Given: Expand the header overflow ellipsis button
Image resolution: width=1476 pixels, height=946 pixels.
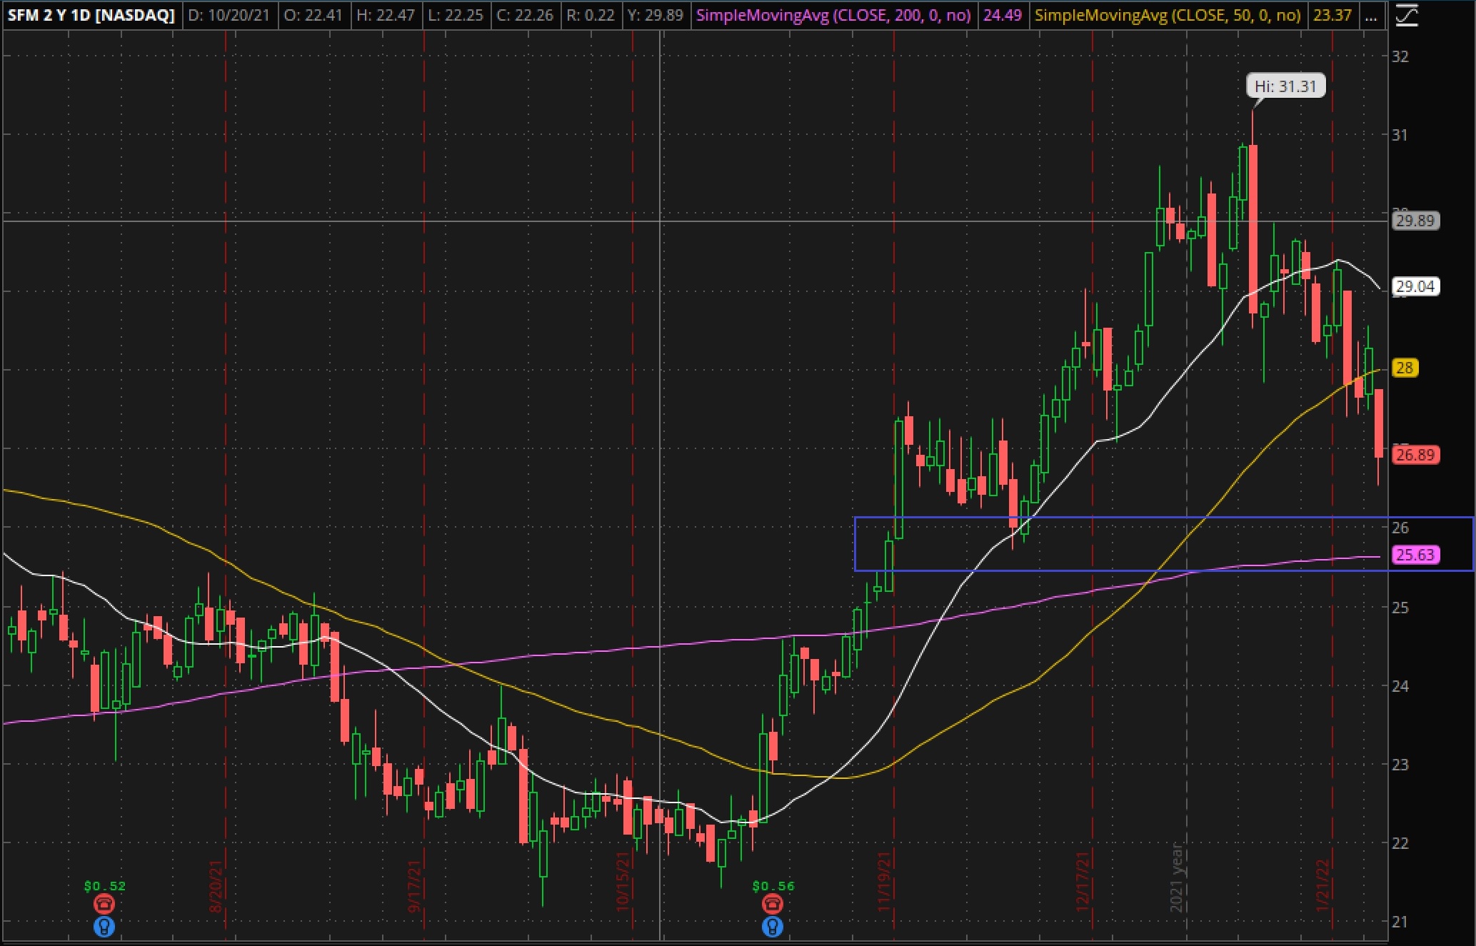Looking at the screenshot, I should pyautogui.click(x=1370, y=16).
